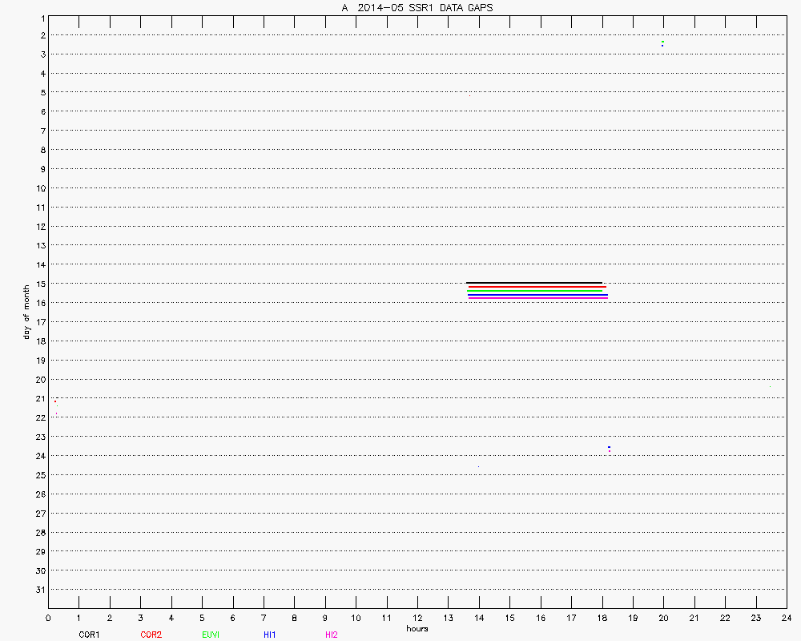Click the day 15 y-axis tick label
801x641 pixels.
(38, 284)
